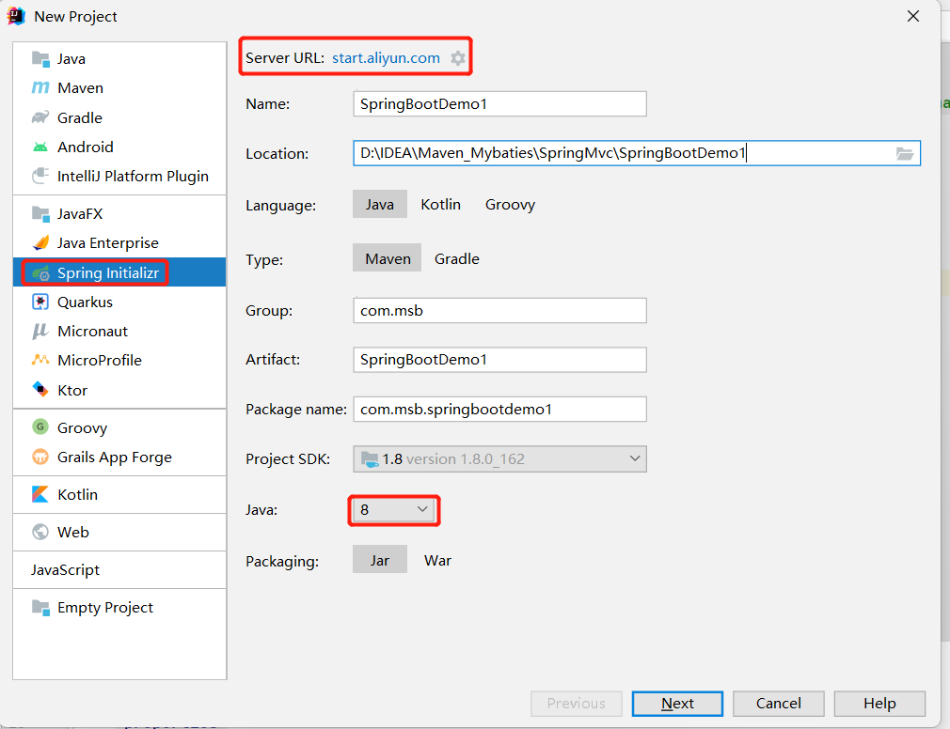Screen dimensions: 950x729
Task: Click the Ktor icon
Action: (x=40, y=389)
